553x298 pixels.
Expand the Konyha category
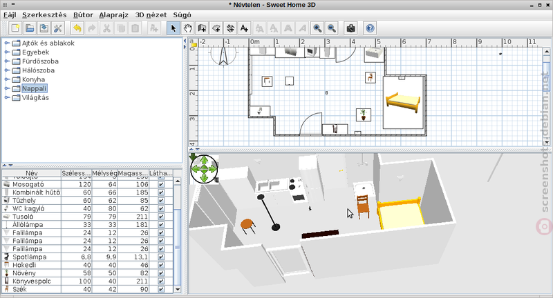(7, 79)
